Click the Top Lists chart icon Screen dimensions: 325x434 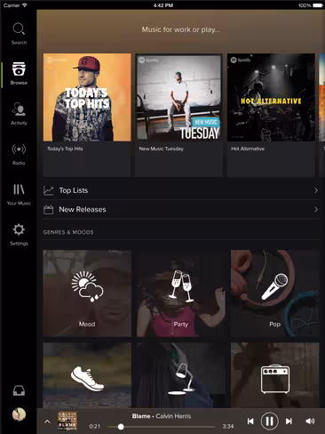49,190
